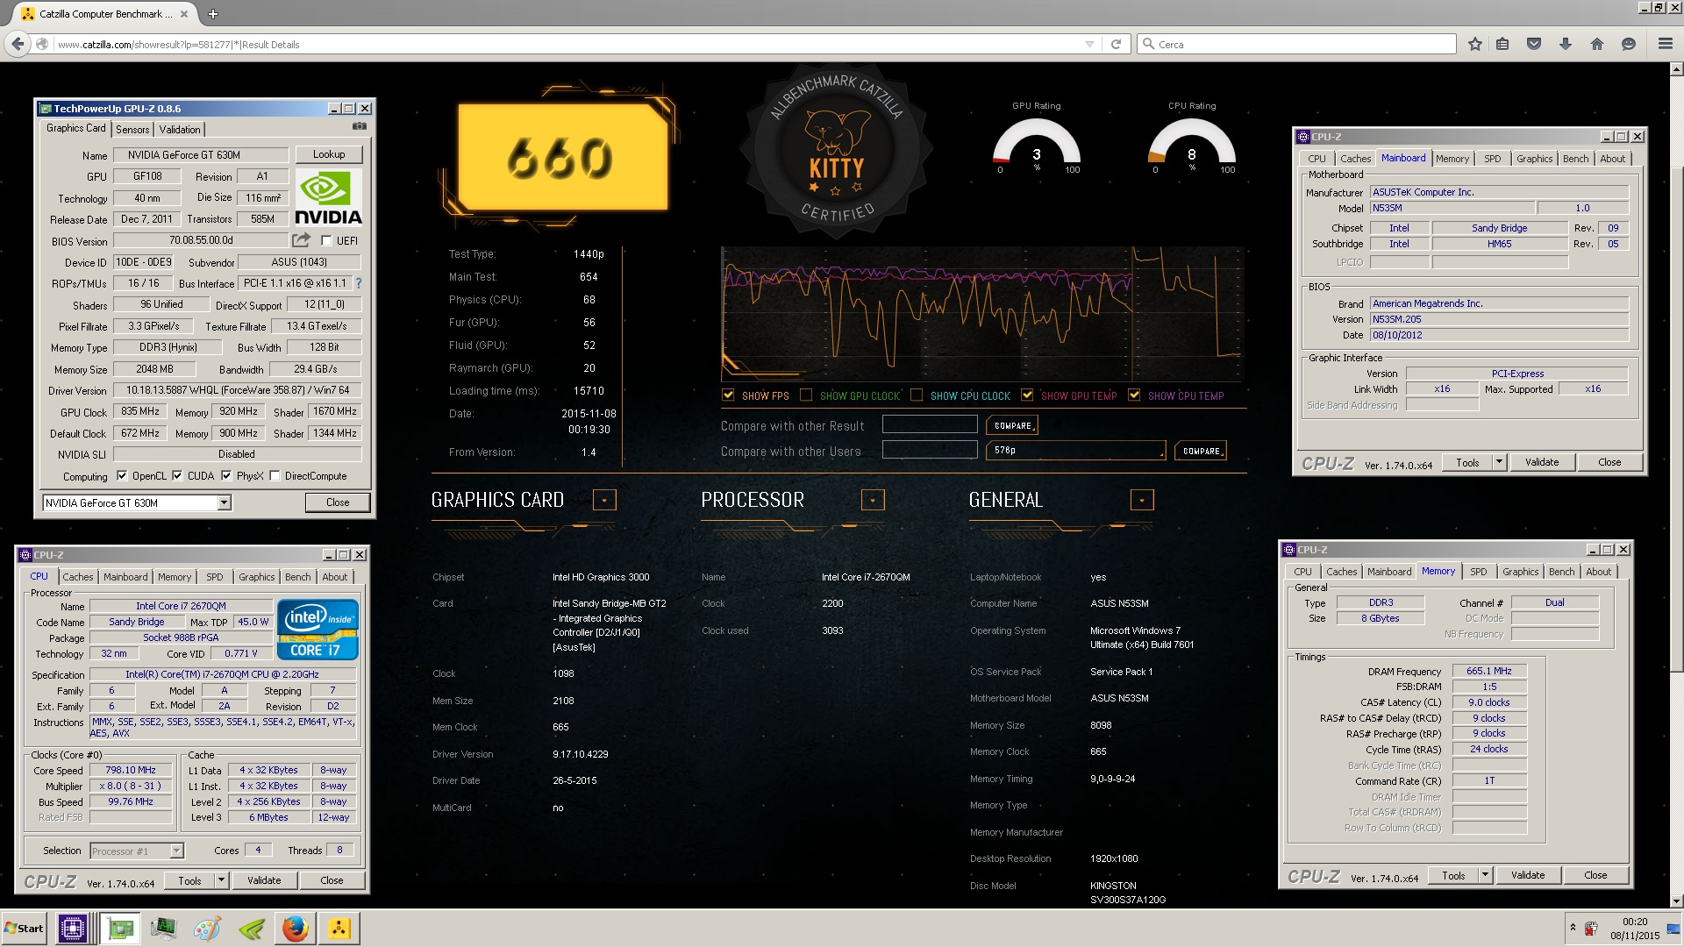Open the NVIDIA icon in the taskbar
Viewport: 1684px width, 947px height.
[252, 929]
